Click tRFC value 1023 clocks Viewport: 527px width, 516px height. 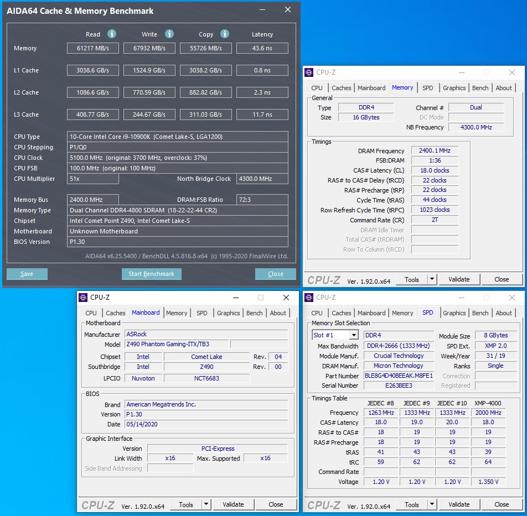(435, 210)
